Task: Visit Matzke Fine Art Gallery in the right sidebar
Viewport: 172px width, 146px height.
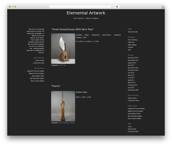Action: click(x=136, y=111)
